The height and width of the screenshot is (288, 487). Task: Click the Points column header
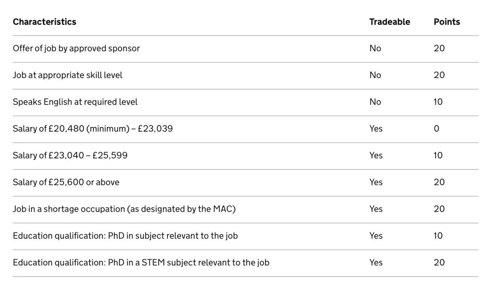pyautogui.click(x=446, y=22)
